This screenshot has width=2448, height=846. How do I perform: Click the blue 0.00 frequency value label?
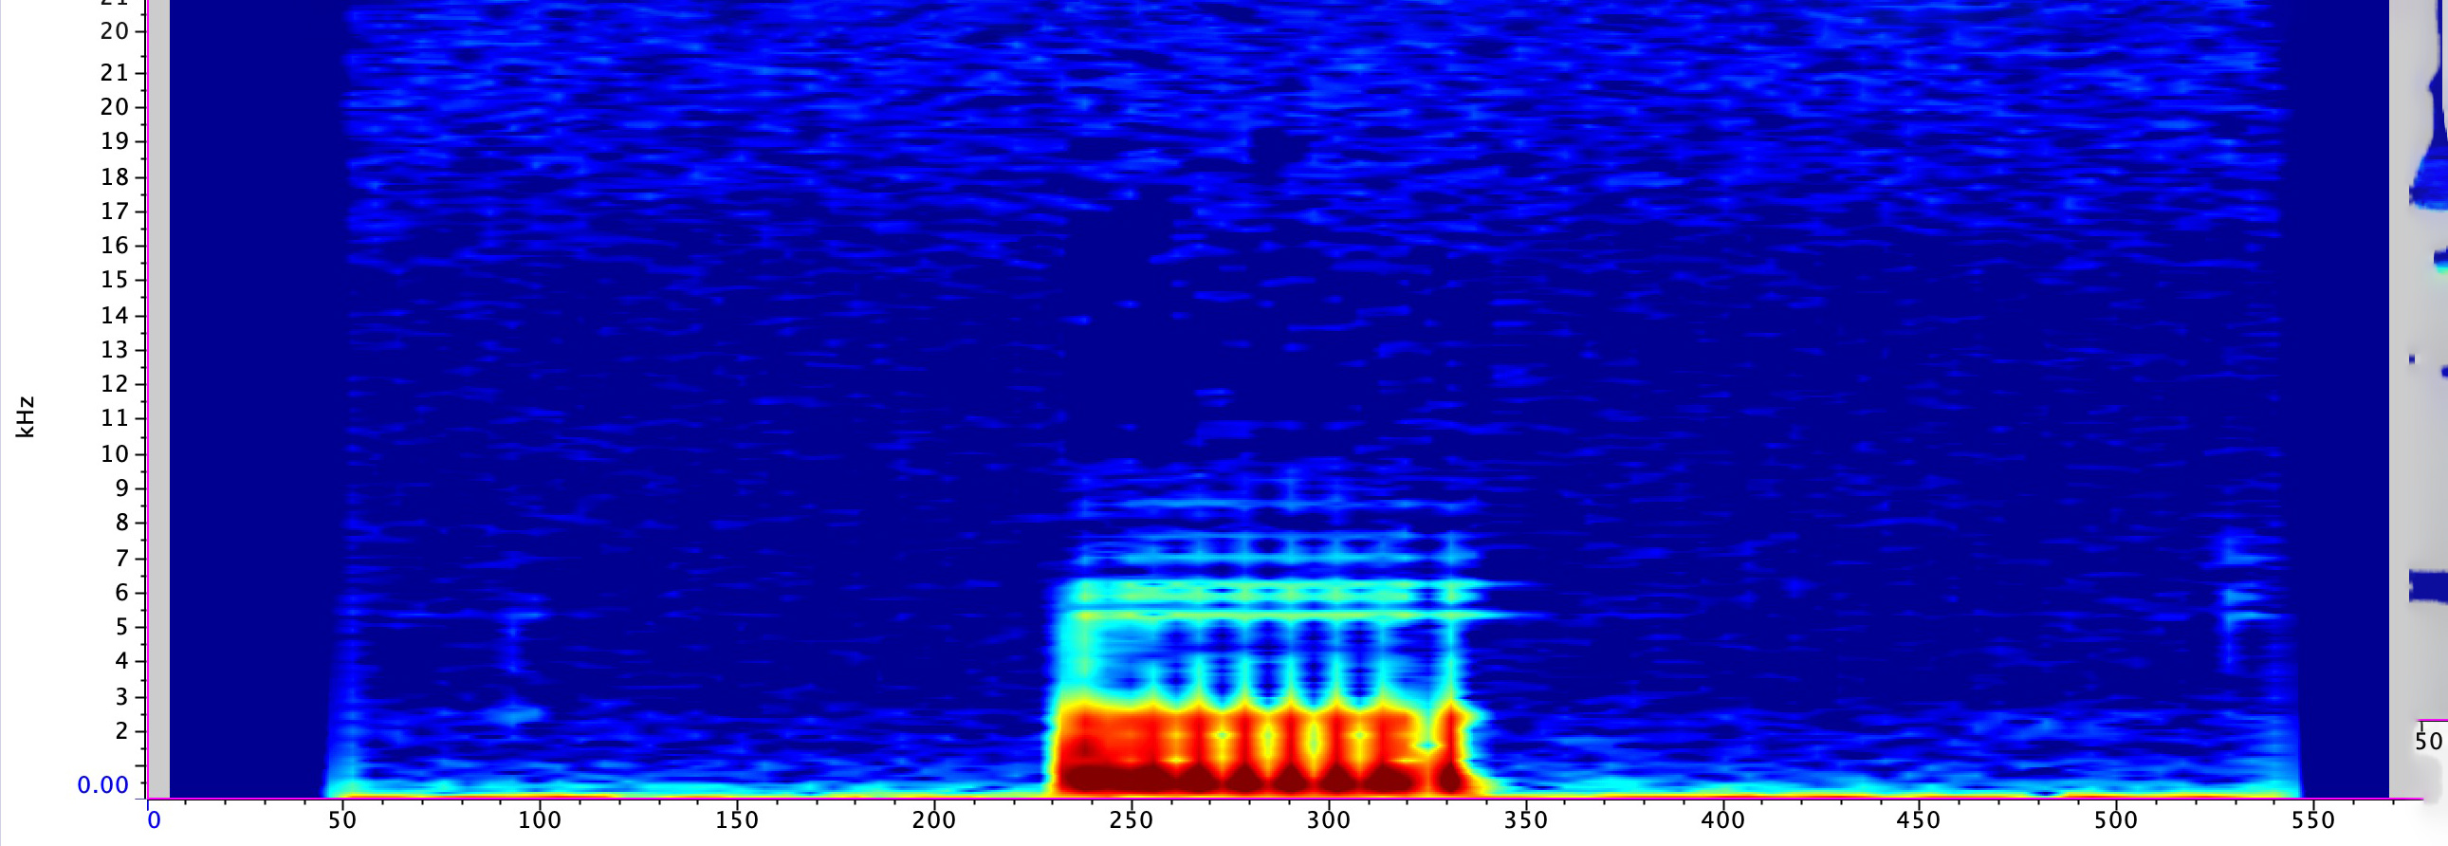point(102,785)
